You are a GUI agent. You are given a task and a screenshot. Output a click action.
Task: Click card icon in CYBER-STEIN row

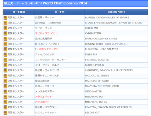coord(5,34)
